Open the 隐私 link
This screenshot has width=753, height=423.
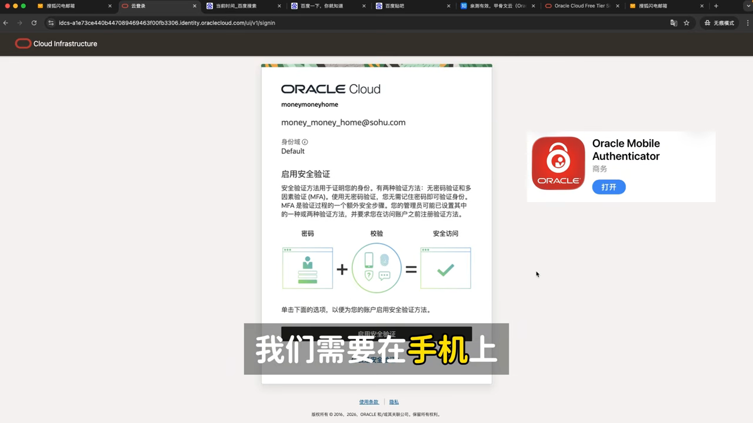pos(394,402)
